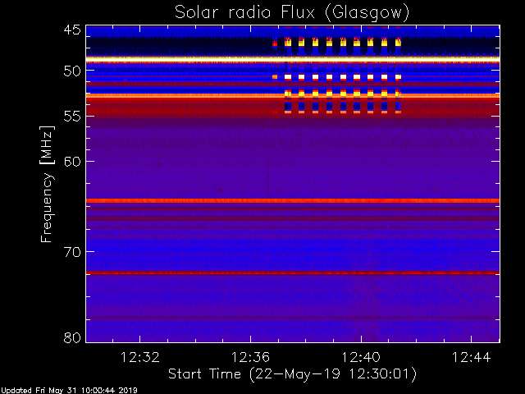The height and width of the screenshot is (394, 525).
Task: Click the 70 frequency tick label
Action: 72,252
